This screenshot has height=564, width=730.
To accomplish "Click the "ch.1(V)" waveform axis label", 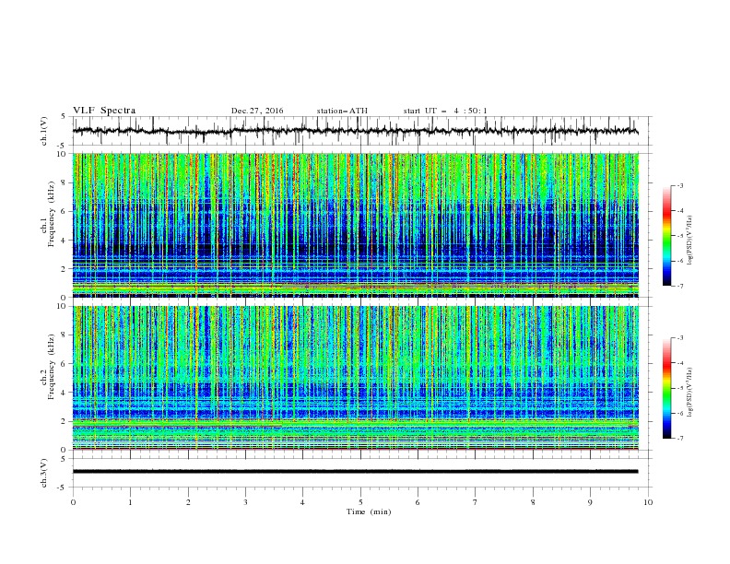I will click(x=44, y=131).
